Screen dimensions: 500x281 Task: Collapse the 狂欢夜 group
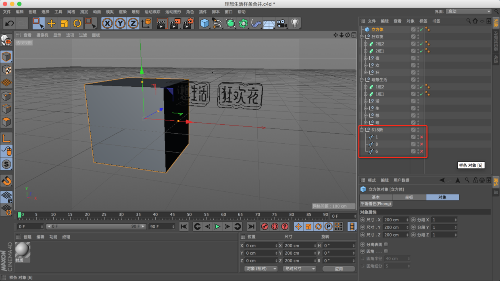(362, 36)
